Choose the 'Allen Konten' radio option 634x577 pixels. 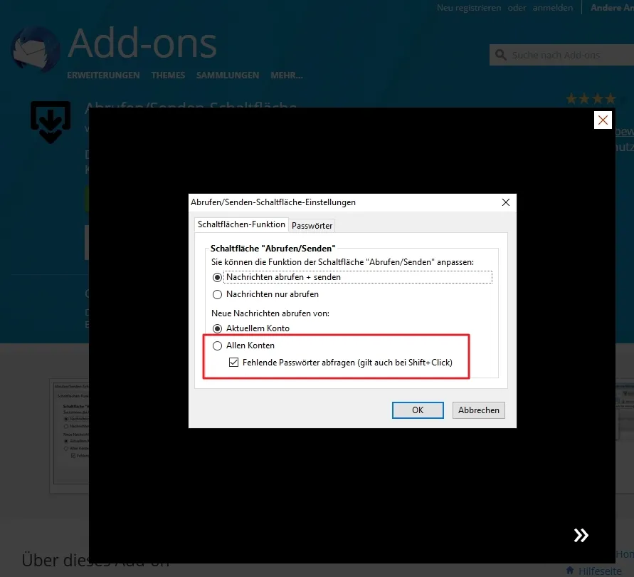coord(218,345)
